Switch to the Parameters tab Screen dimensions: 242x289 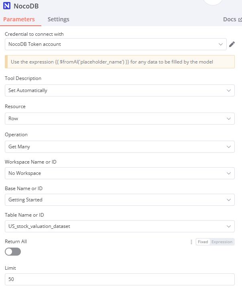pos(19,19)
